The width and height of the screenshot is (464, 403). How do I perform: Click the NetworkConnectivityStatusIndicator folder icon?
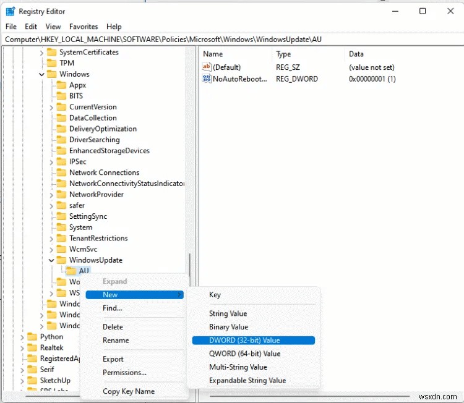(61, 184)
